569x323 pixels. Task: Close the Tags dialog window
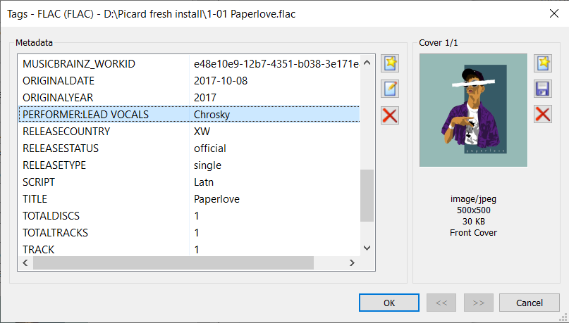(554, 14)
